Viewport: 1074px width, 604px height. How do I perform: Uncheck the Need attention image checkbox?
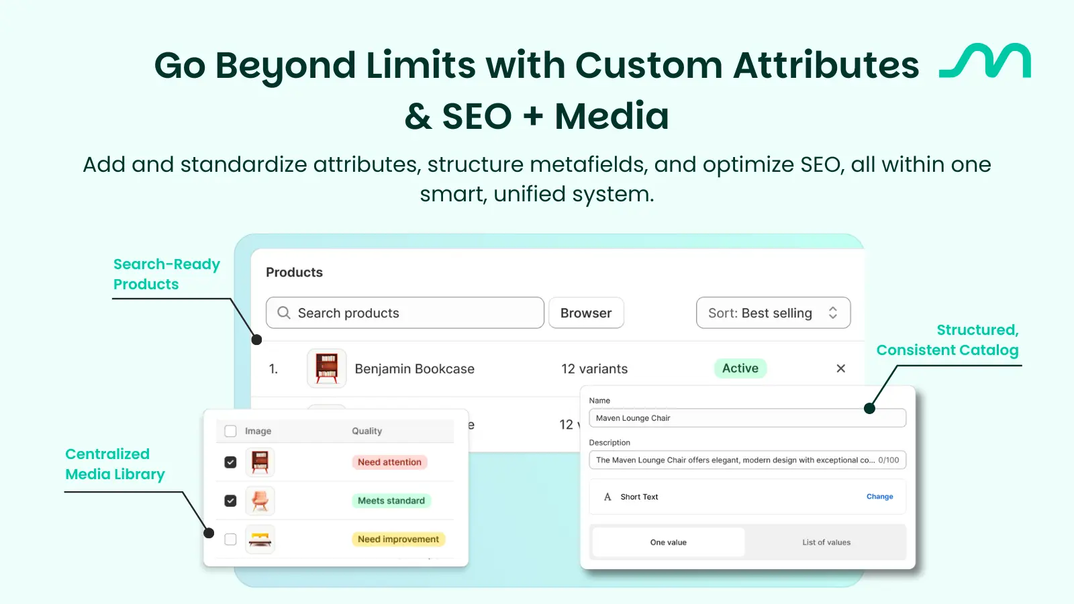[x=230, y=462]
